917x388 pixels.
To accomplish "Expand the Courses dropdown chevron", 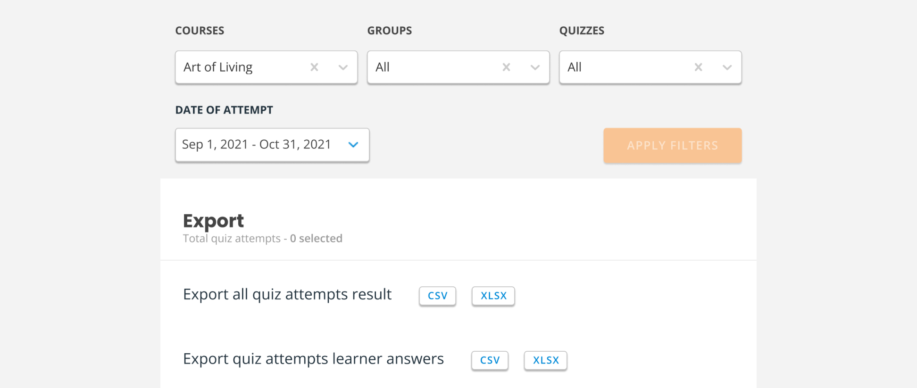I will pyautogui.click(x=343, y=67).
